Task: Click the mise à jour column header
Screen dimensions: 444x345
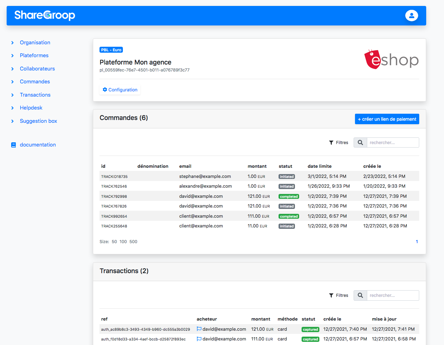Action: pos(384,319)
